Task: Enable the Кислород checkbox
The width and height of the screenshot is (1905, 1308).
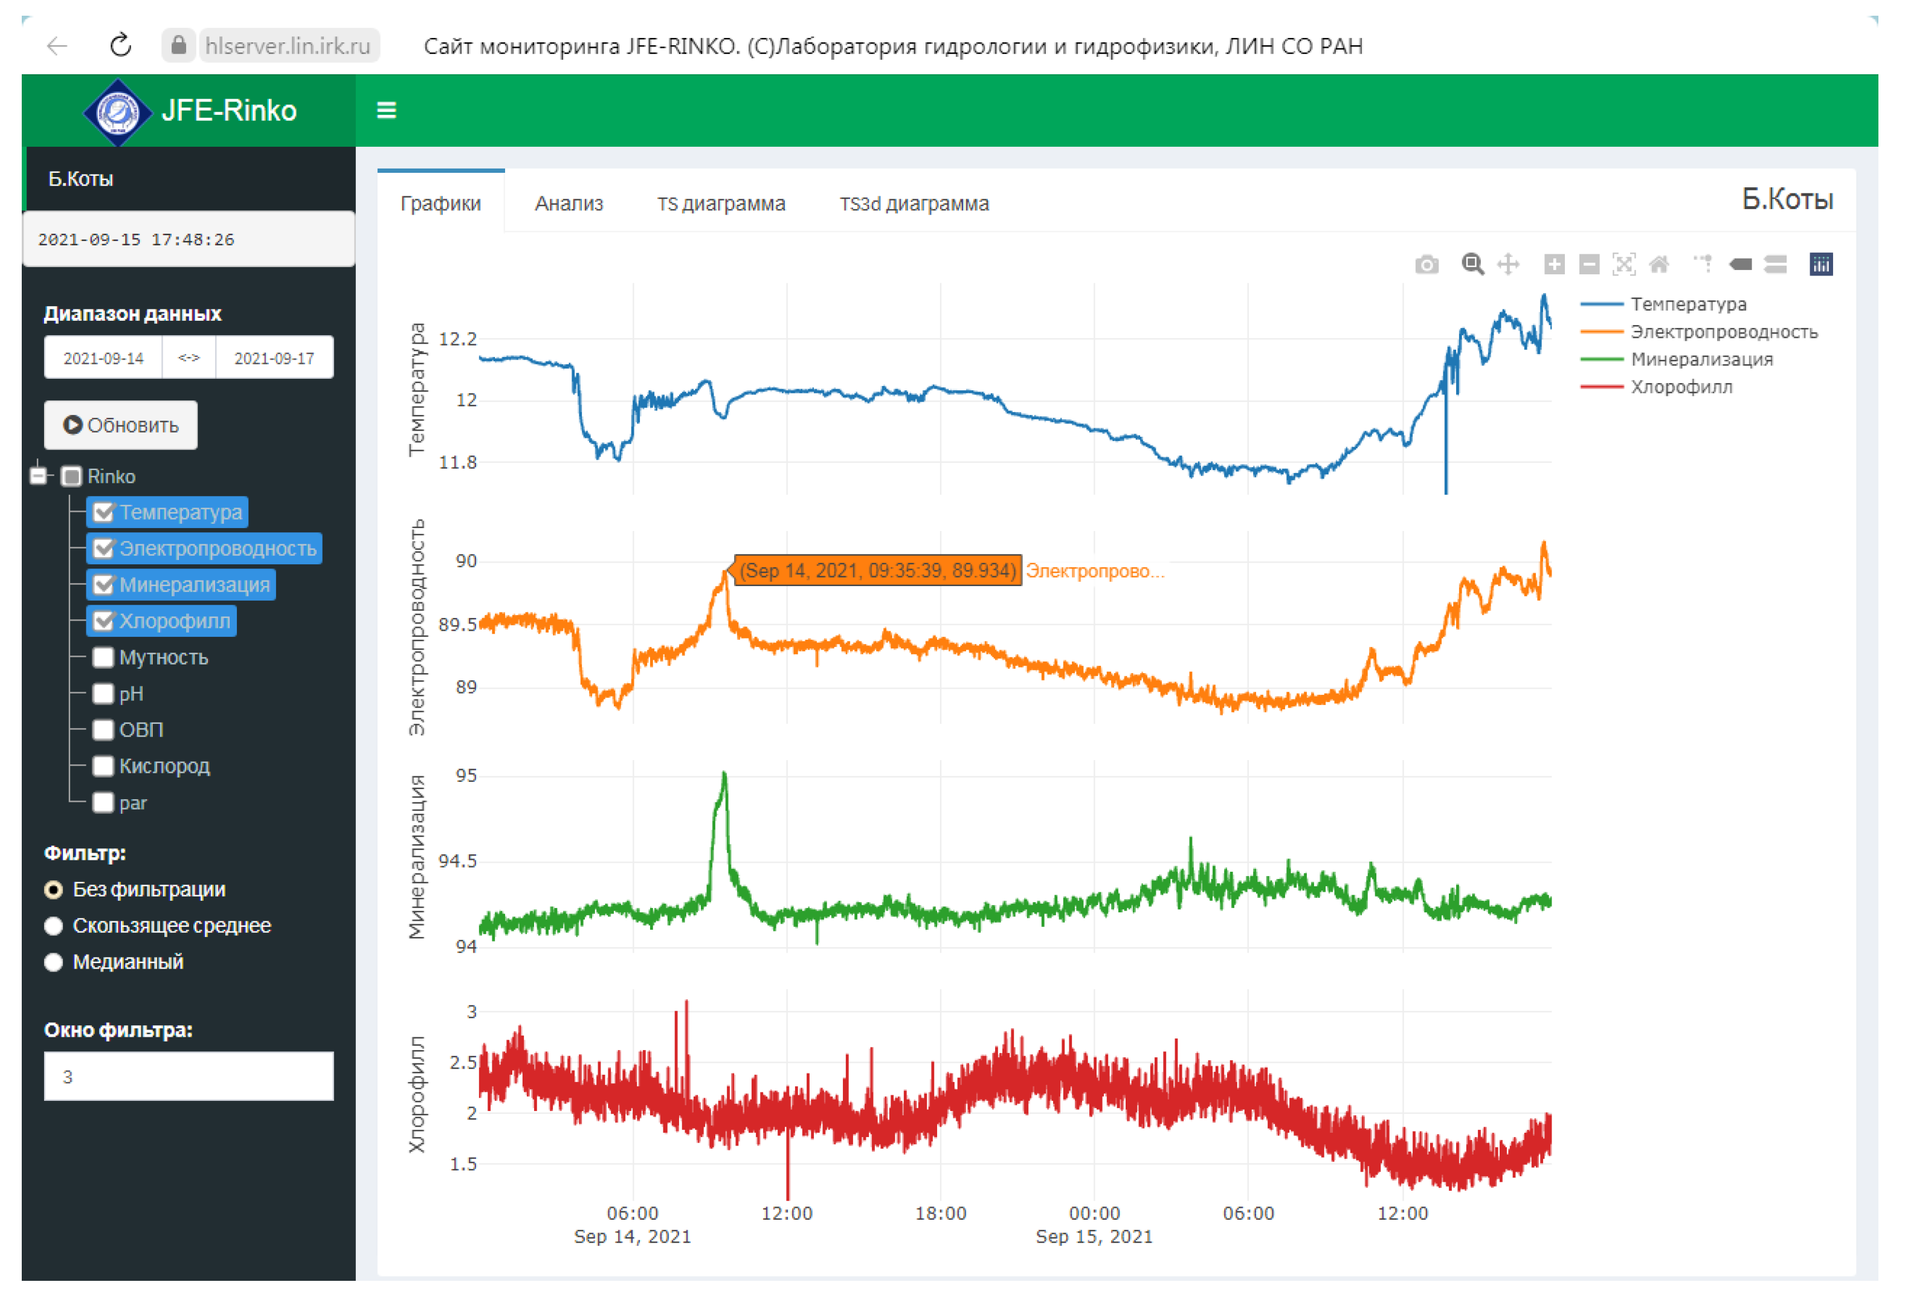Action: point(103,766)
